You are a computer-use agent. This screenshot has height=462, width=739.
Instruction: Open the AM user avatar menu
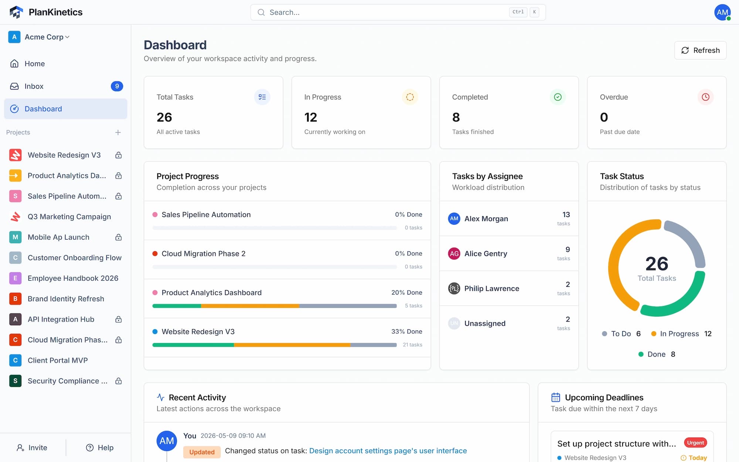pyautogui.click(x=722, y=12)
